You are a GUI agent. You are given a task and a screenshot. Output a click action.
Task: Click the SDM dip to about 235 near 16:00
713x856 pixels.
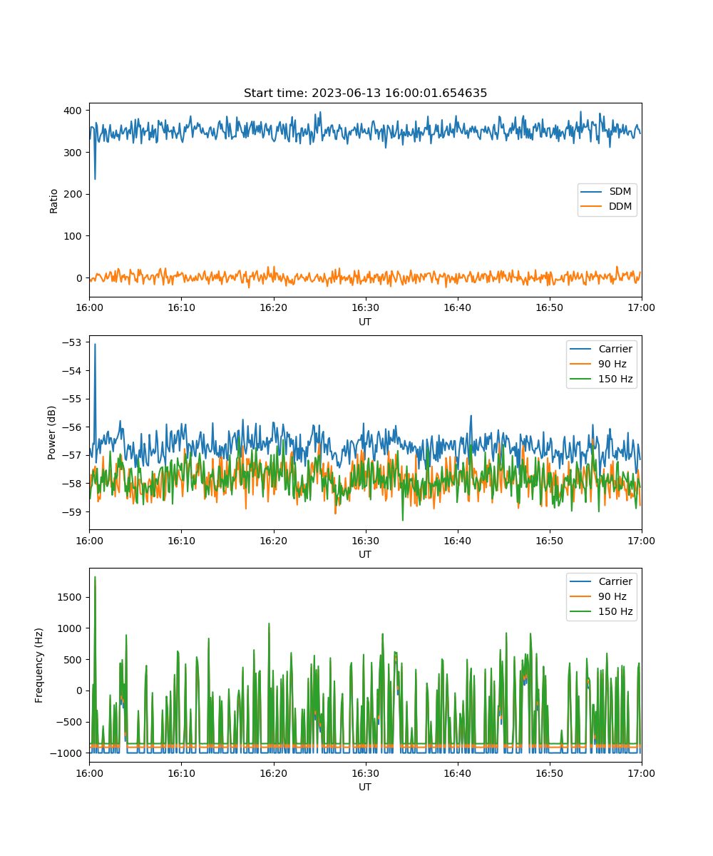tap(95, 178)
